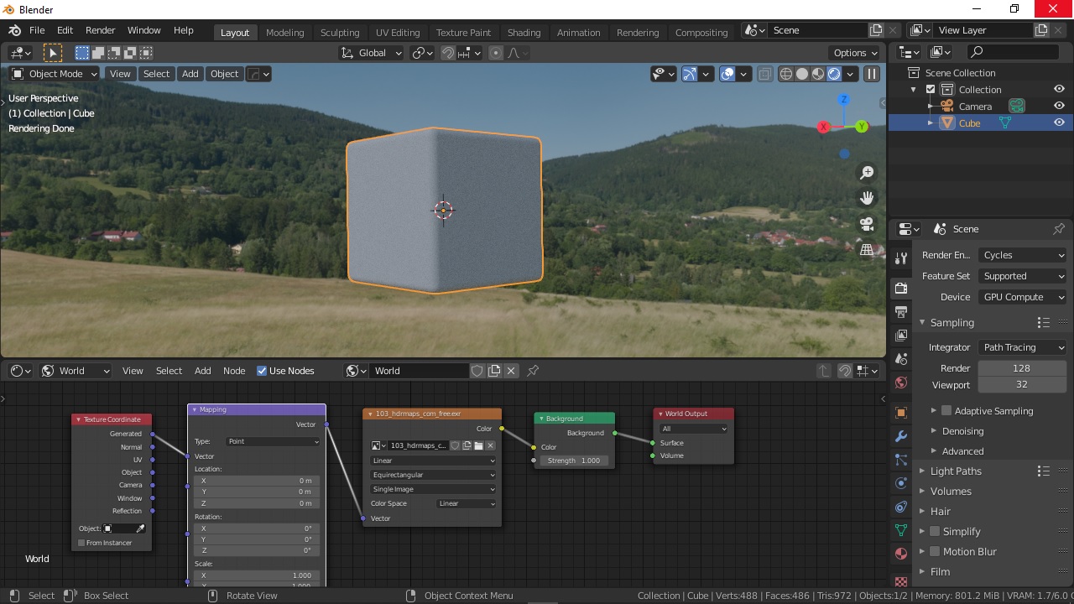Enable the Simplify checkbox
1074x604 pixels.
click(935, 532)
